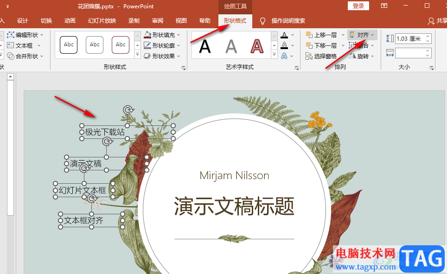This screenshot has width=447, height=274.
Task: Open the 形状样式 dialog launcher
Action: [184, 68]
